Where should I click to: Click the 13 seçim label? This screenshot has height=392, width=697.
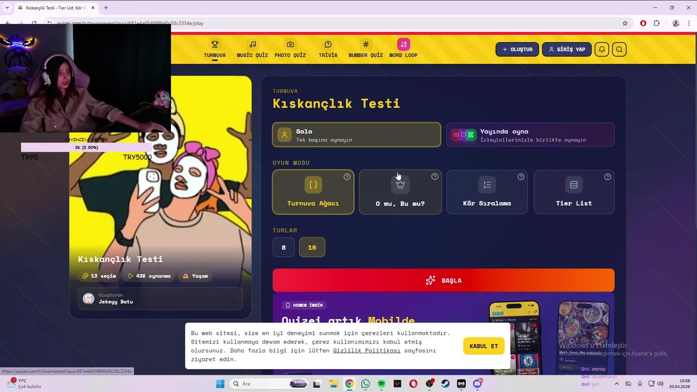pos(99,276)
